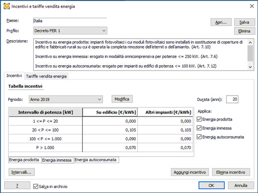Select the Su edificio column header

pos(110,112)
